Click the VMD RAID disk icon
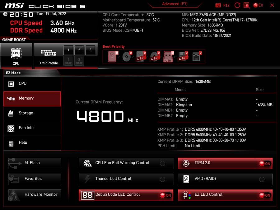Image resolution: width=280 pixels, height=210 pixels. (x=186, y=179)
